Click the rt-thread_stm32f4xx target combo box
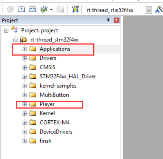 pyautogui.click(x=119, y=10)
